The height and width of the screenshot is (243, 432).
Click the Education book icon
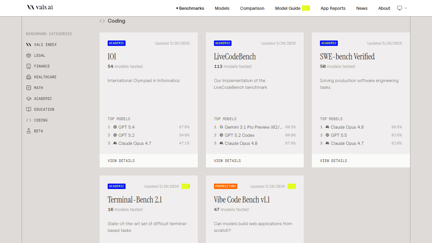[29, 109]
